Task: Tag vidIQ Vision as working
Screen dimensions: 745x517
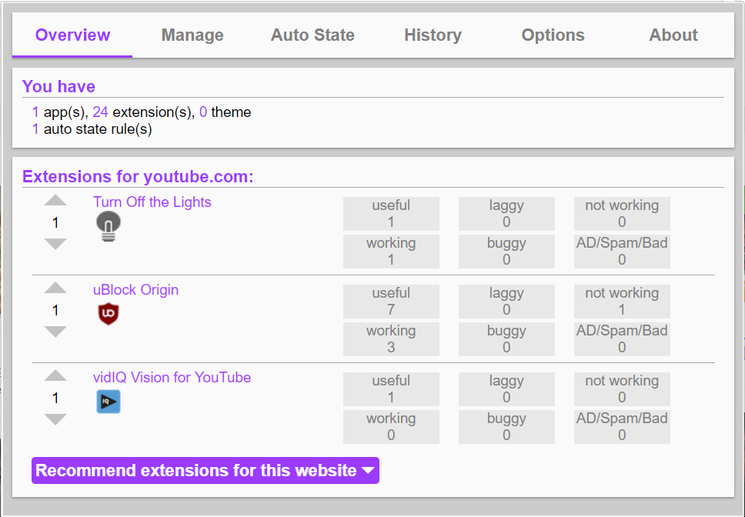Action: click(x=391, y=427)
